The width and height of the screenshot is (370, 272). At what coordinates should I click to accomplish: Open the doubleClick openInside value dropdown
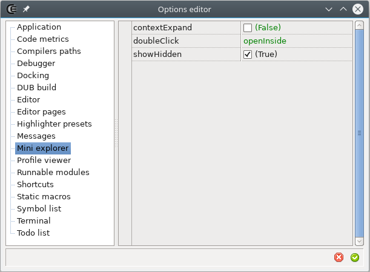point(296,41)
